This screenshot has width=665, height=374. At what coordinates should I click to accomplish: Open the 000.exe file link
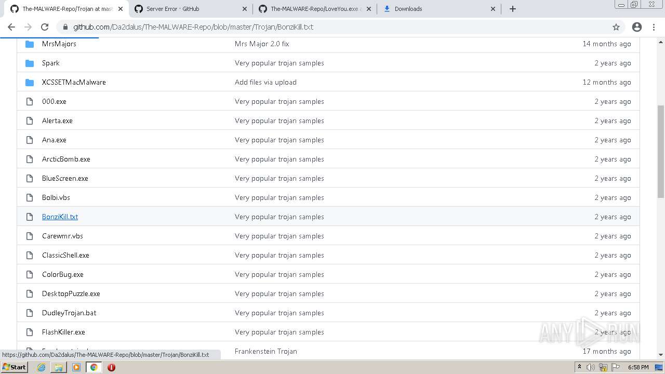click(x=54, y=101)
